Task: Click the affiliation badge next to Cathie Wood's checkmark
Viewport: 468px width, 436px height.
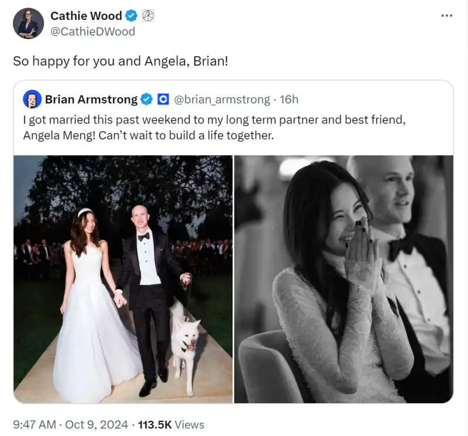Action: pyautogui.click(x=148, y=16)
